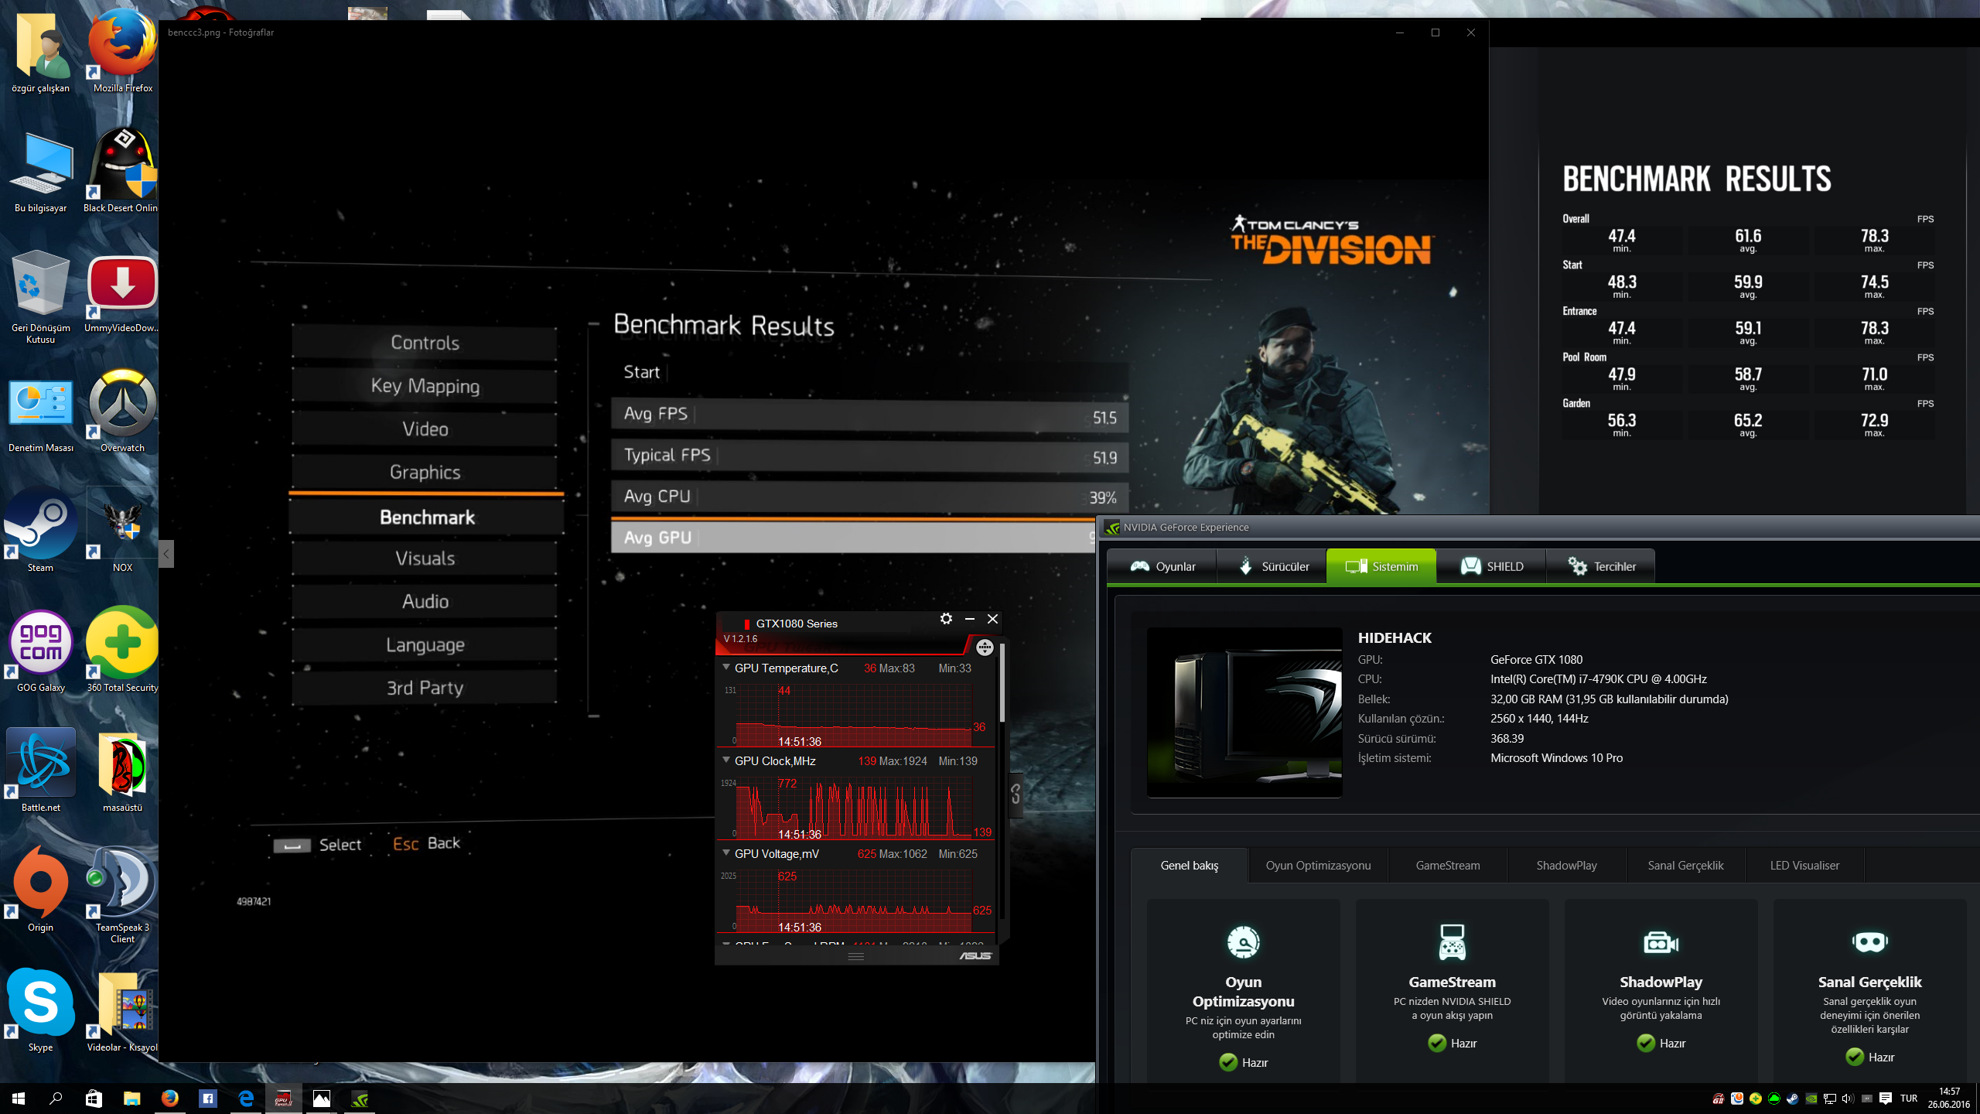This screenshot has height=1114, width=1980.
Task: Click the taskbar clock 14:57
Action: coord(1948,1098)
